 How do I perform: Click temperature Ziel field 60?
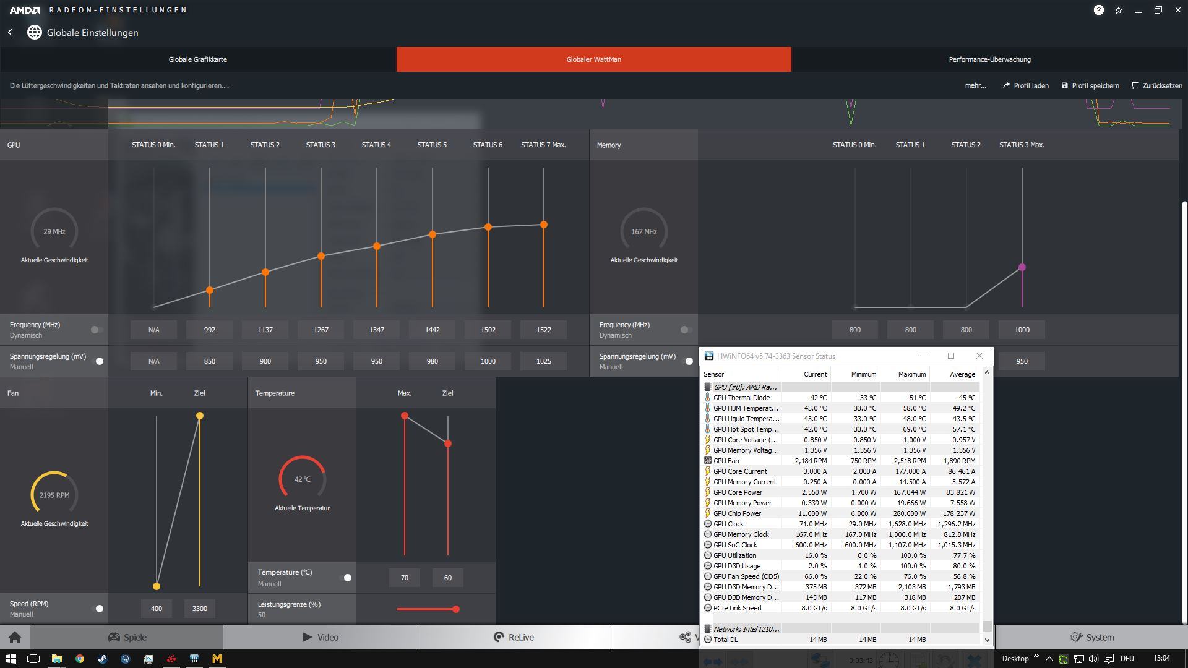coord(448,578)
